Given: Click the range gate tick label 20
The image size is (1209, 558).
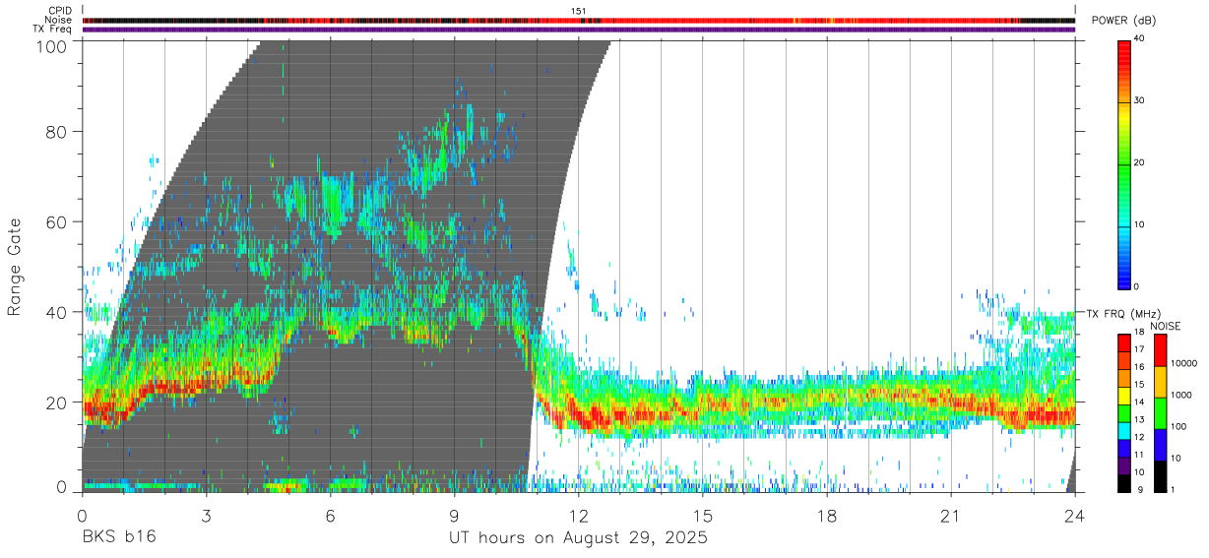Looking at the screenshot, I should click(x=56, y=403).
